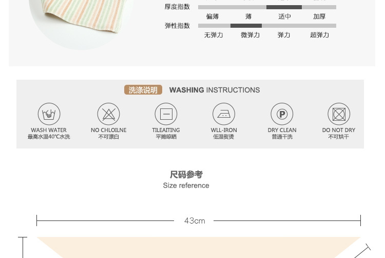Viewport: 385px width, 258px height.
Task: Click the NO CHLOILNE caption
Action: coord(108,130)
